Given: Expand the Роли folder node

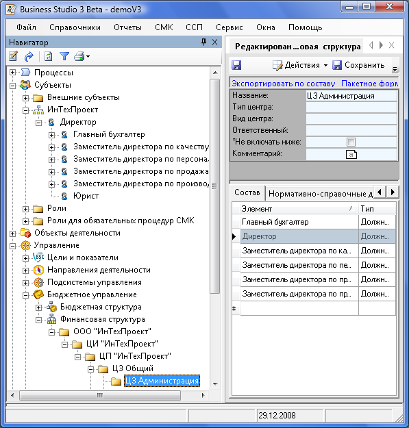Looking at the screenshot, I should [25, 209].
